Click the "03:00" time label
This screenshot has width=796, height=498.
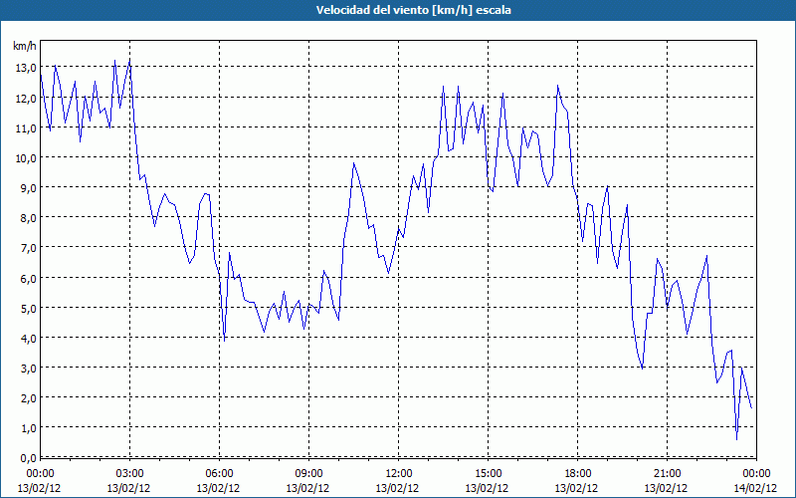[129, 474]
